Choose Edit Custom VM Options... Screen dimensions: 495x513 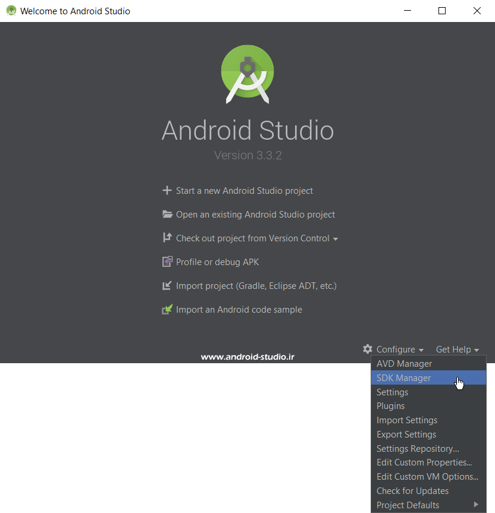(x=428, y=477)
